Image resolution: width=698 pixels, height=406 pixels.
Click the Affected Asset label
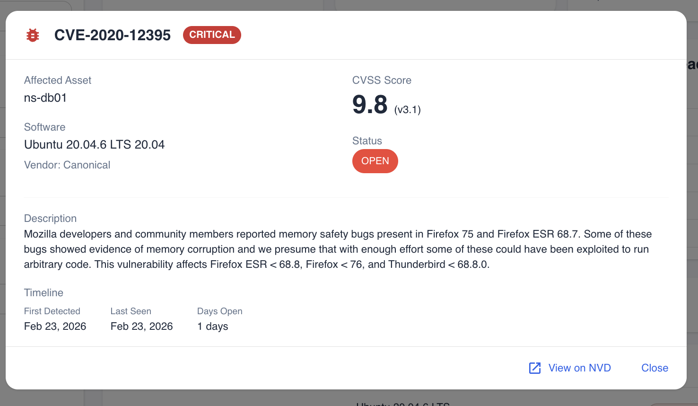[x=58, y=80]
